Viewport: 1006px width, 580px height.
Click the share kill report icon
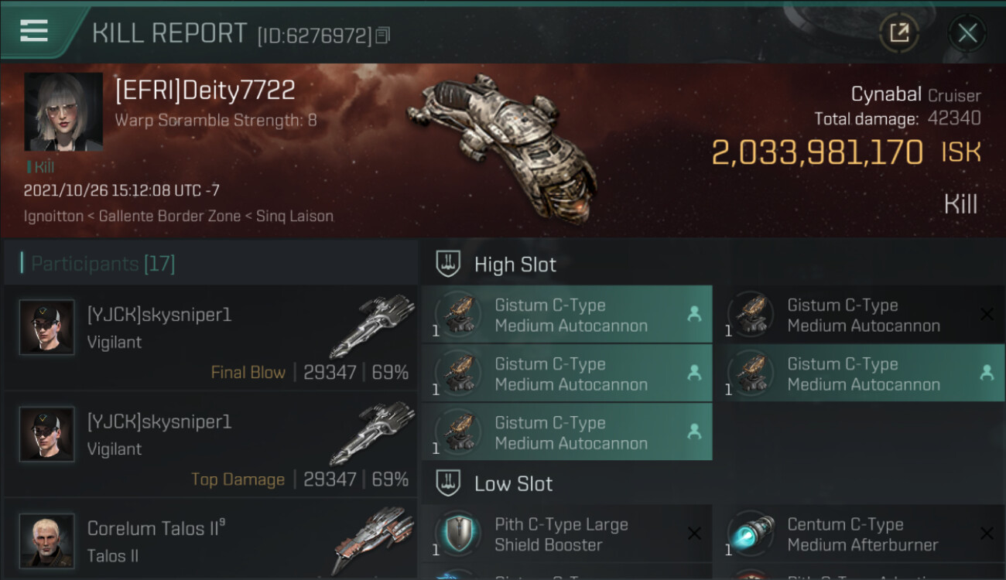(898, 32)
